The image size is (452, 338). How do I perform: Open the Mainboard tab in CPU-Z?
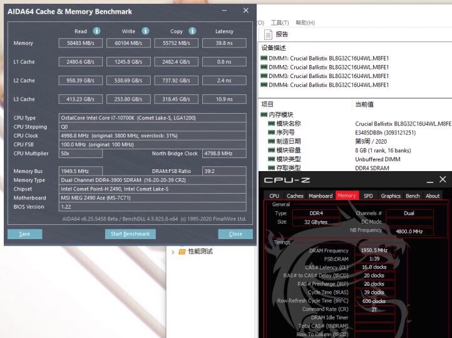tap(321, 196)
